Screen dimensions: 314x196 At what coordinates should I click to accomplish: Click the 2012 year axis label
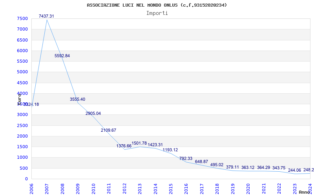[x=124, y=189]
